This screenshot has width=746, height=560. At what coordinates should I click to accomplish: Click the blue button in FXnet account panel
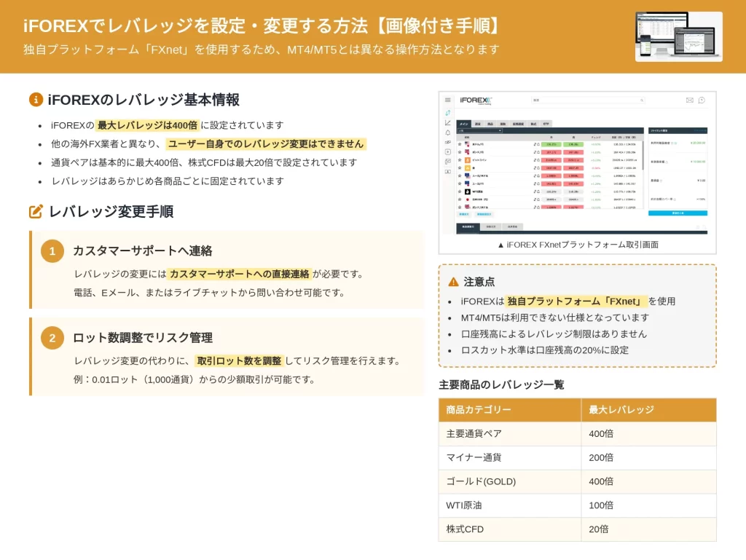(x=678, y=213)
